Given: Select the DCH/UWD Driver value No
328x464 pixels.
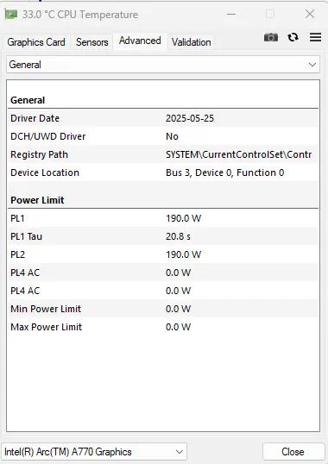Looking at the screenshot, I should [172, 136].
